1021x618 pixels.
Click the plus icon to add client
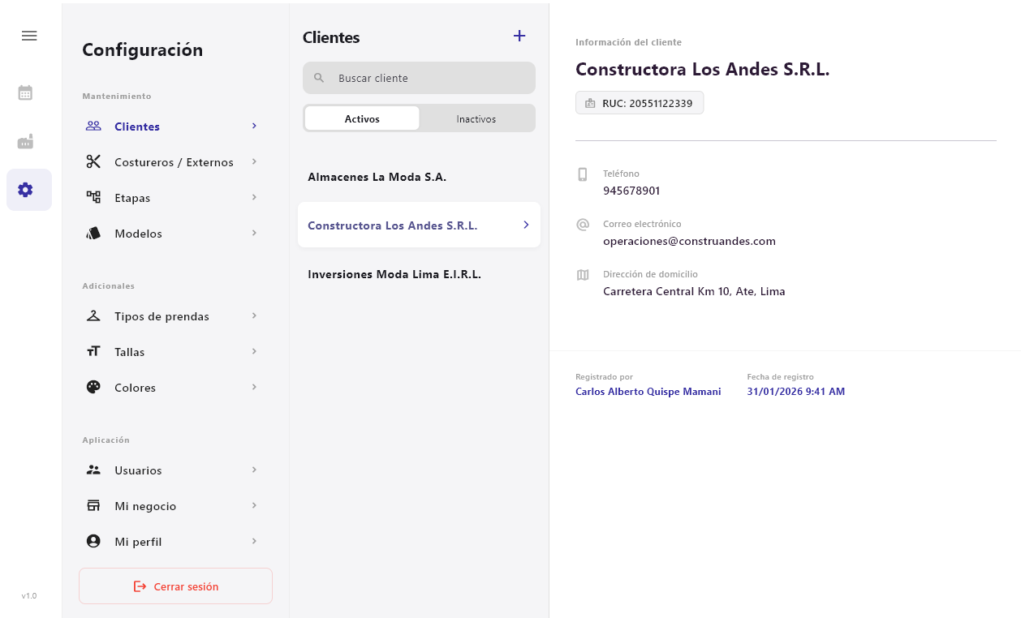519,36
